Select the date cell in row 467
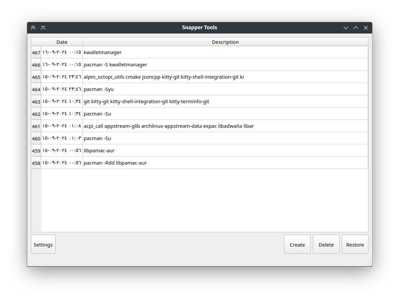The width and height of the screenshot is (400, 299). pyautogui.click(x=62, y=52)
